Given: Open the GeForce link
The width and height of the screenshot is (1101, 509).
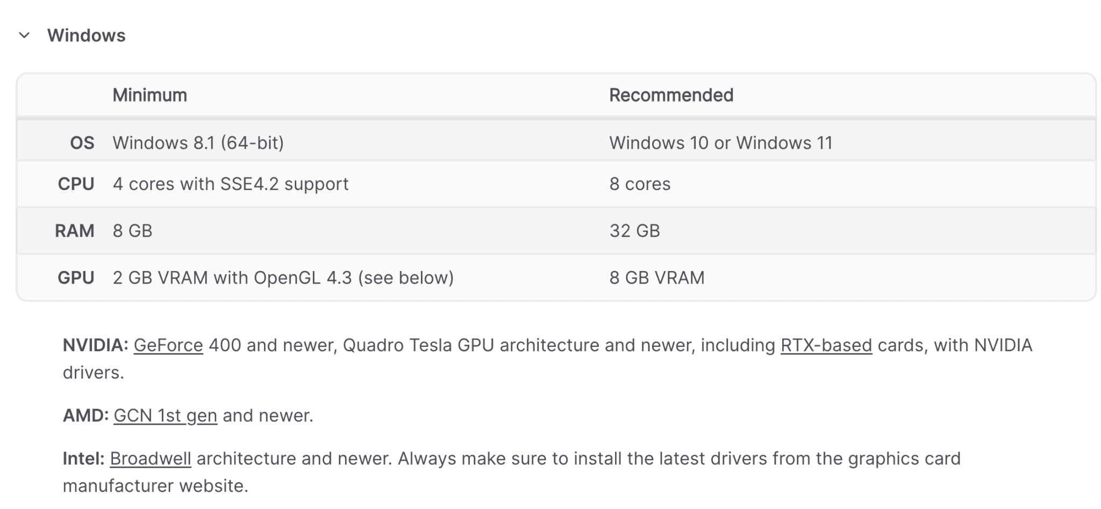Looking at the screenshot, I should pyautogui.click(x=168, y=345).
